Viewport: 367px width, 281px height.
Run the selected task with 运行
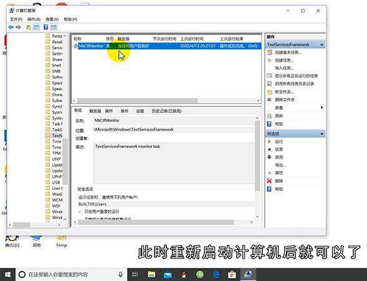pos(279,142)
